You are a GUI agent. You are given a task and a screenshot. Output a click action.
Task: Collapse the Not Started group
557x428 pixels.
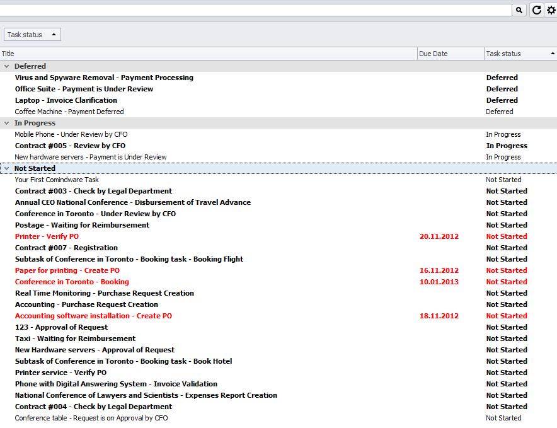tap(7, 168)
